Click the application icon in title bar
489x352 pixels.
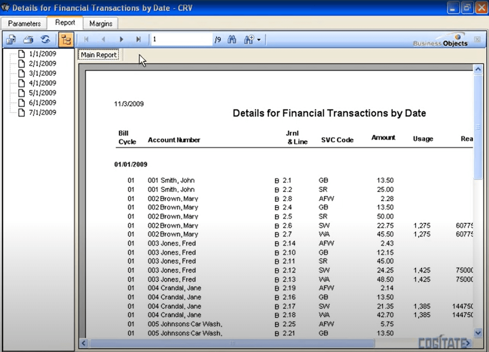click(5, 7)
